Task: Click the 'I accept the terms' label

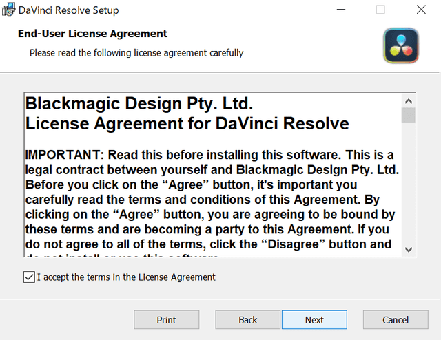Action: point(126,277)
